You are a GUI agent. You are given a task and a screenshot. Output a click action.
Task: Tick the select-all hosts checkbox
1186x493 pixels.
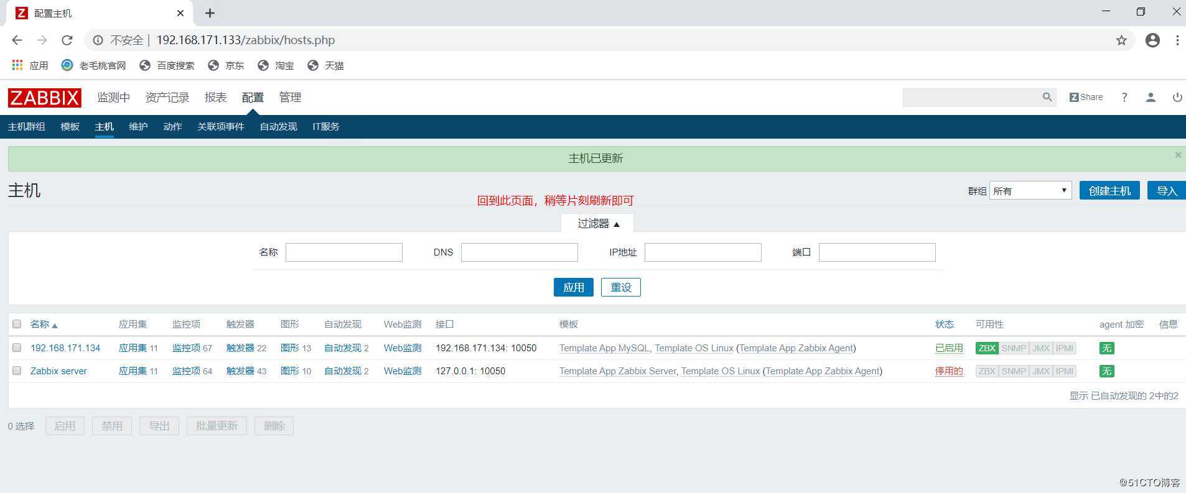17,324
